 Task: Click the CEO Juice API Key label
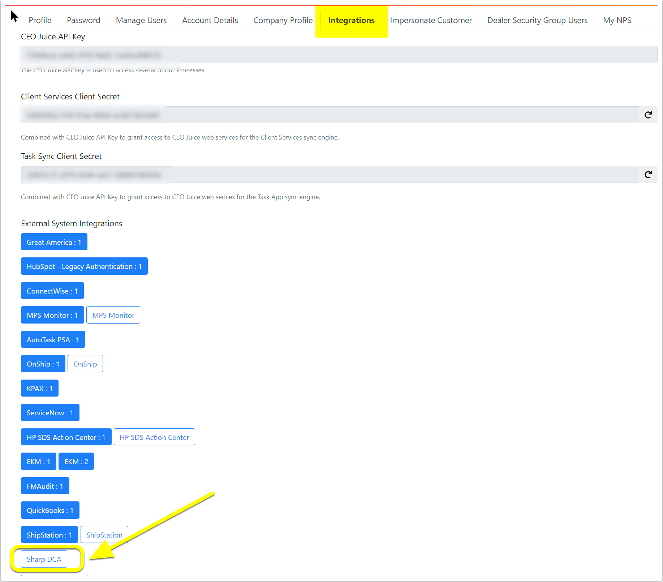point(53,37)
